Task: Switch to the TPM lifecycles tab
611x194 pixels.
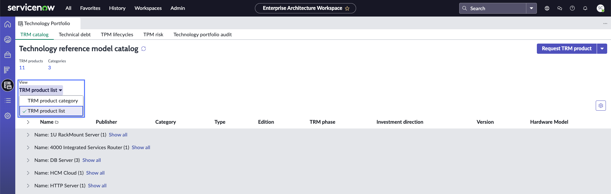Action: coord(117,35)
